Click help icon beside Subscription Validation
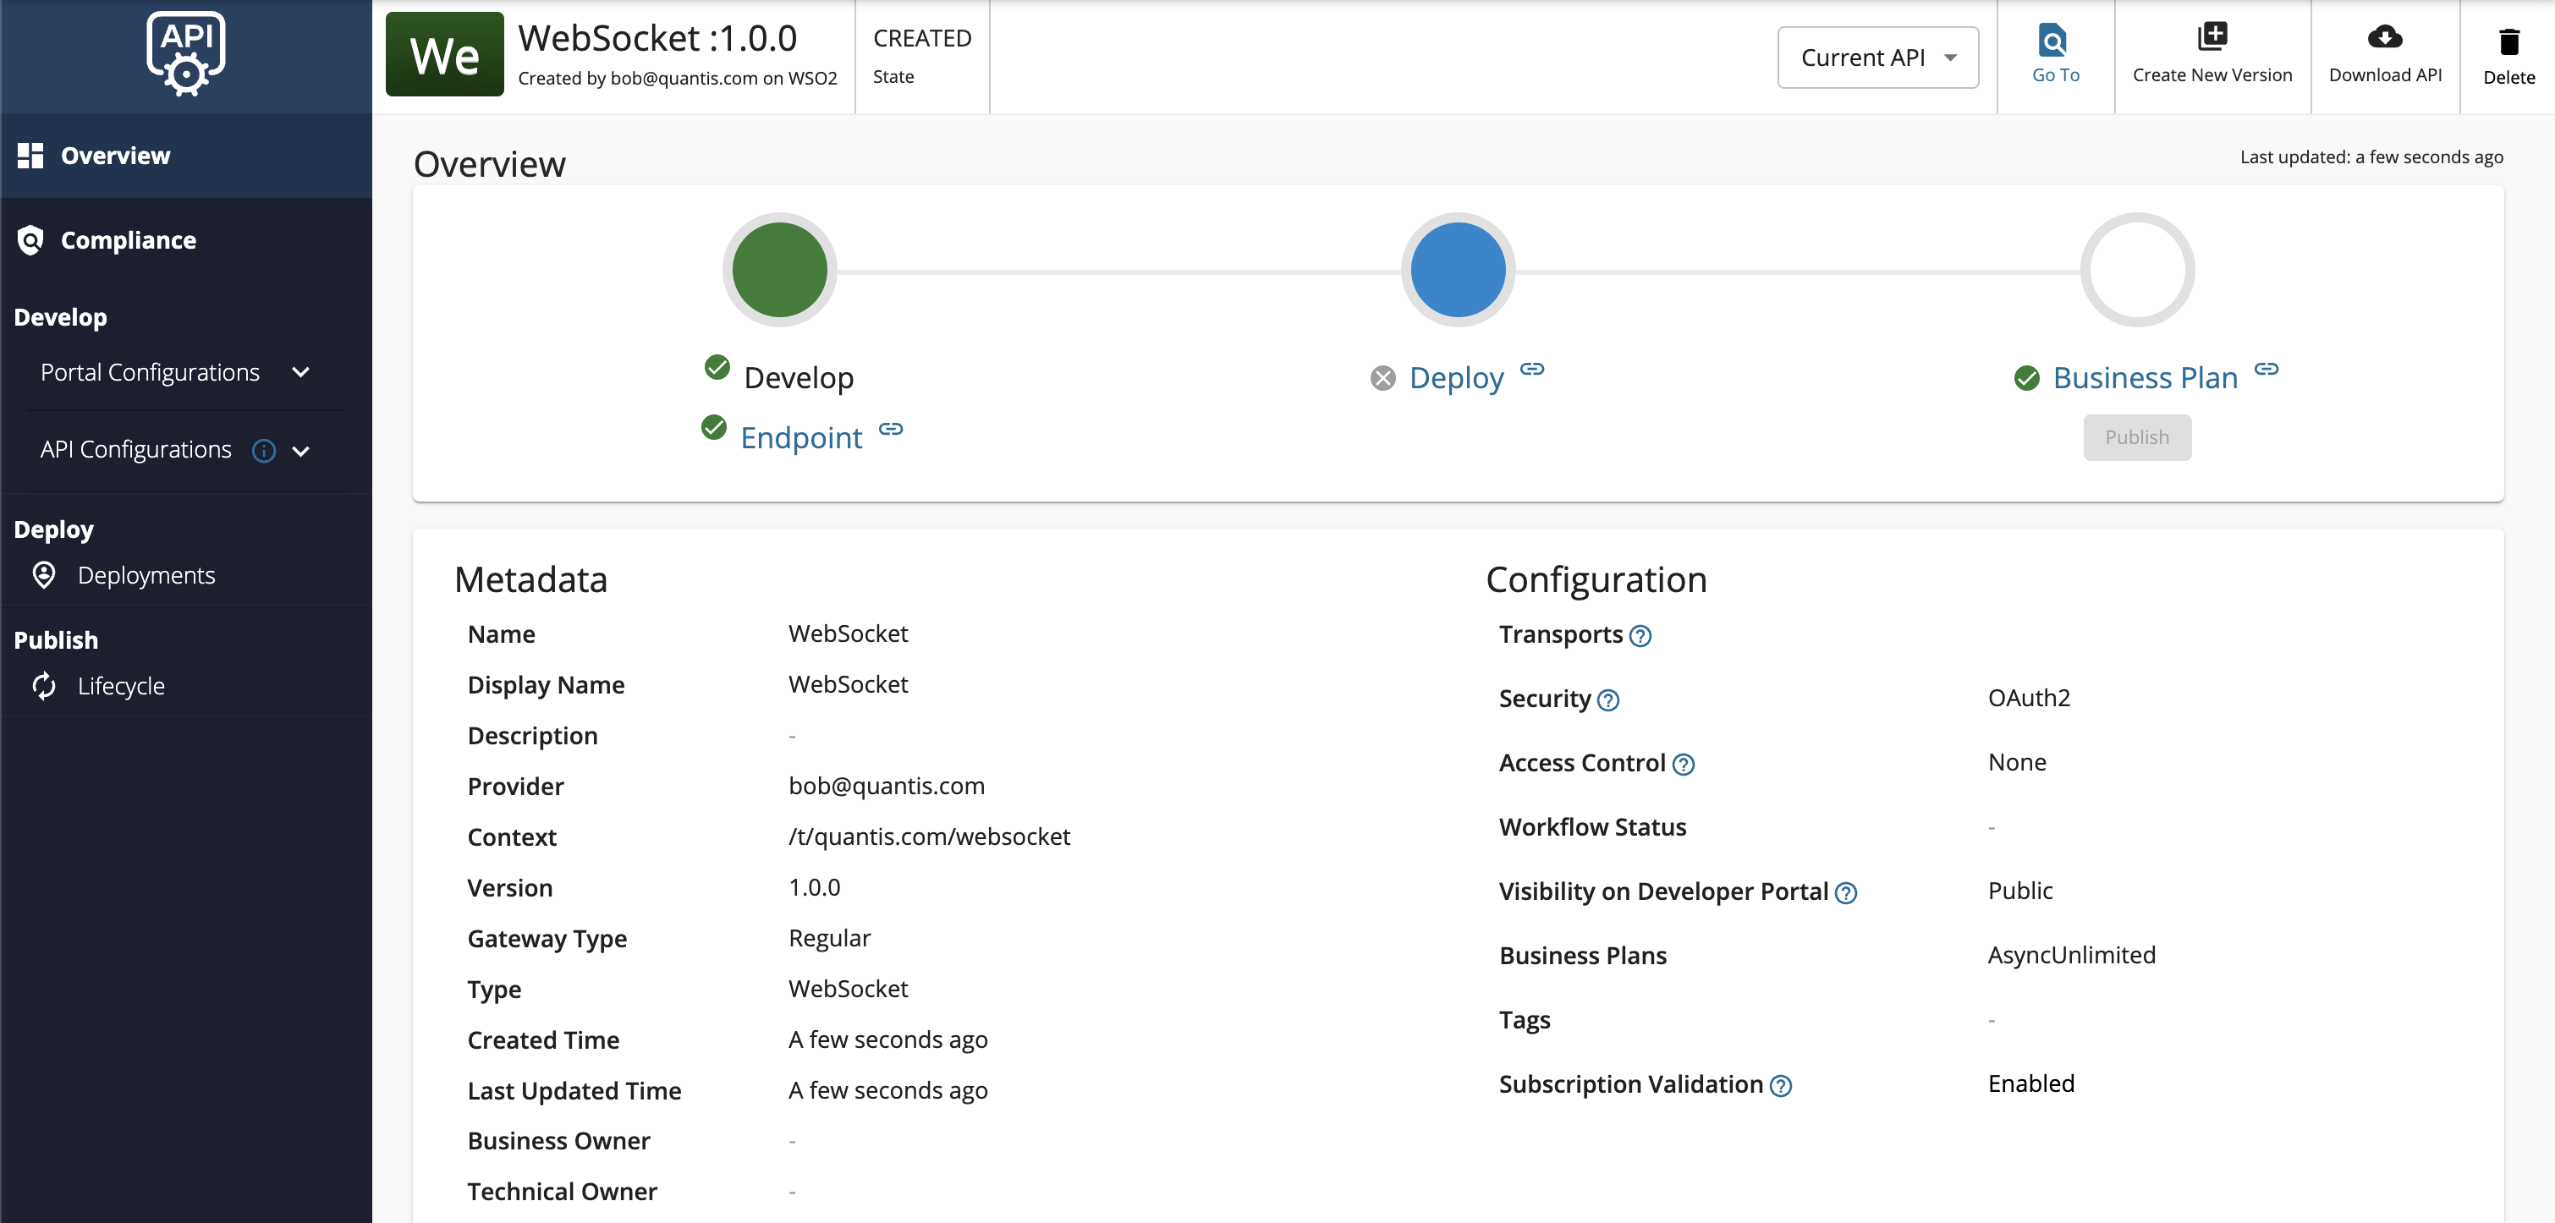The image size is (2555, 1223). [x=1780, y=1086]
